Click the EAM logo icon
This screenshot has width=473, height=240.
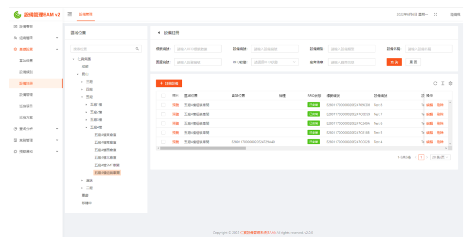(x=18, y=15)
